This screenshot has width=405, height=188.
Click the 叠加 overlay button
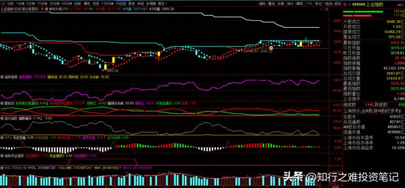[271, 4]
